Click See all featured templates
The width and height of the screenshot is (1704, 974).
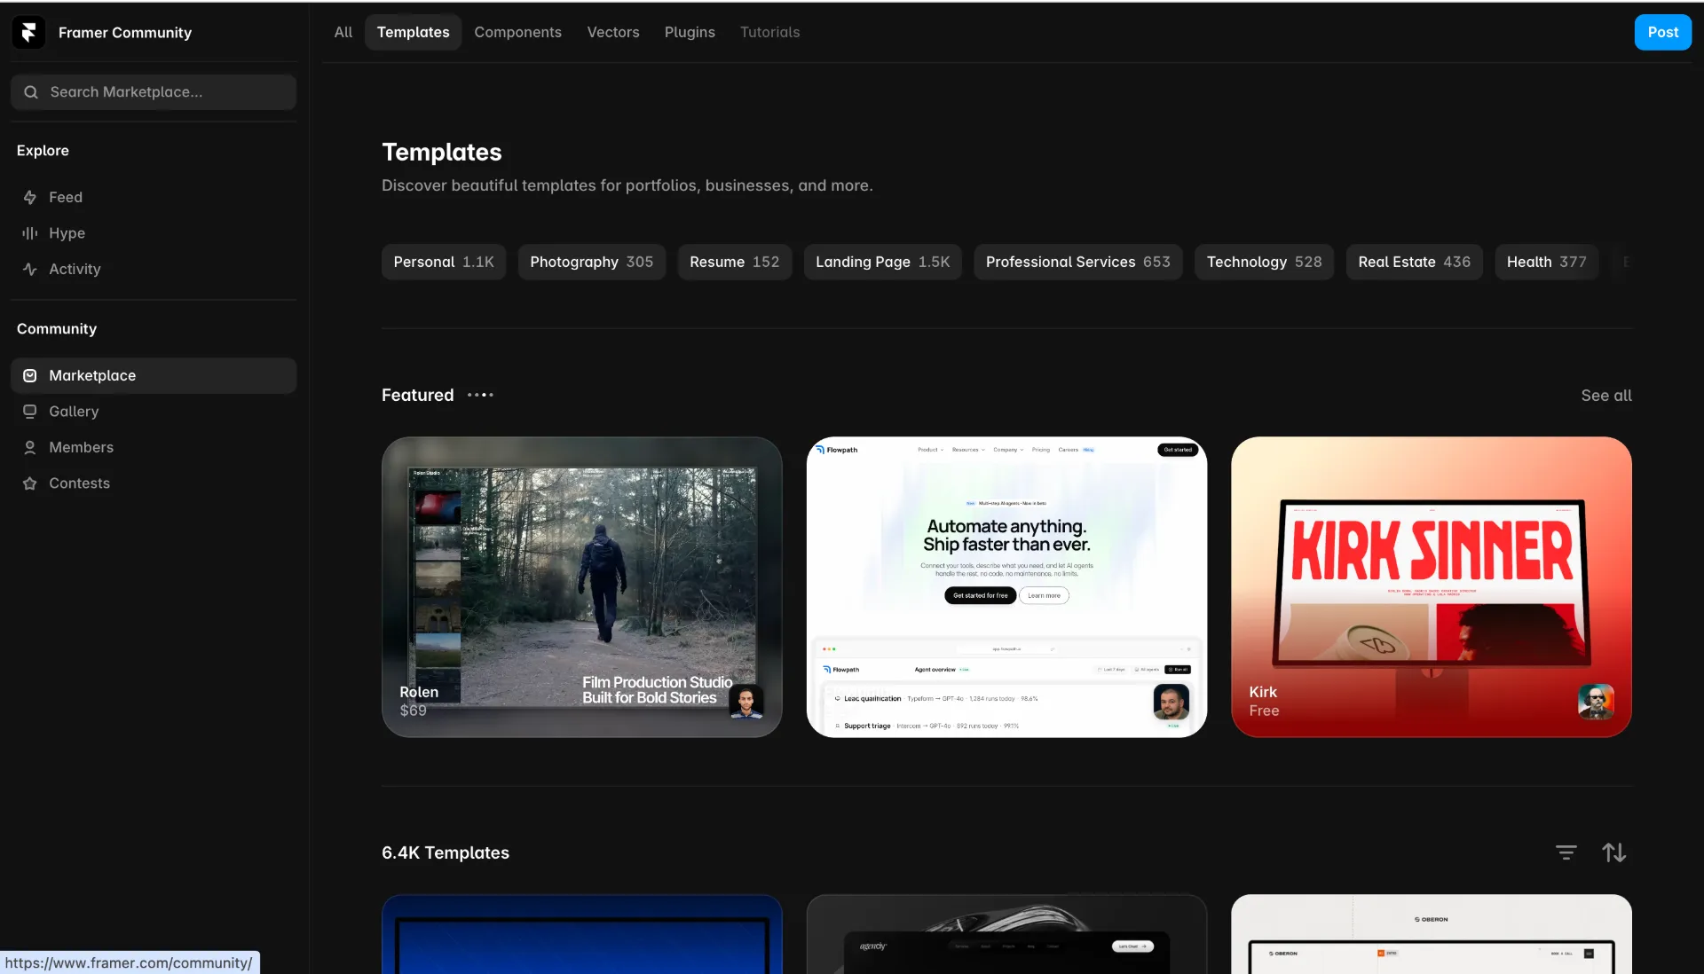(1606, 396)
